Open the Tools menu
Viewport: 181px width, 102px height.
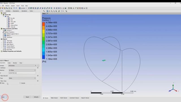[22, 6]
